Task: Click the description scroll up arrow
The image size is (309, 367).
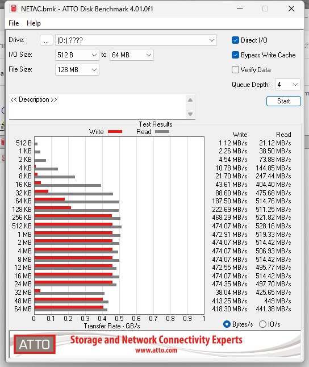Action: click(x=190, y=100)
